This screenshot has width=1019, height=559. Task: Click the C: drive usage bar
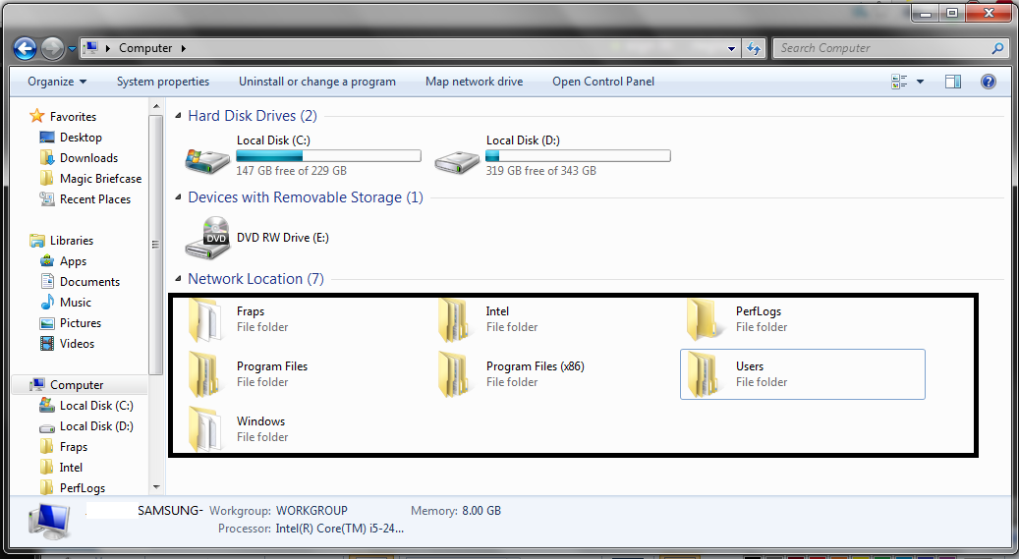pos(328,156)
